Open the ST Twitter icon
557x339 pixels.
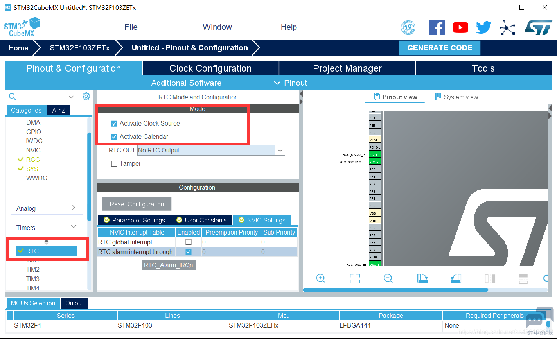[x=484, y=27]
